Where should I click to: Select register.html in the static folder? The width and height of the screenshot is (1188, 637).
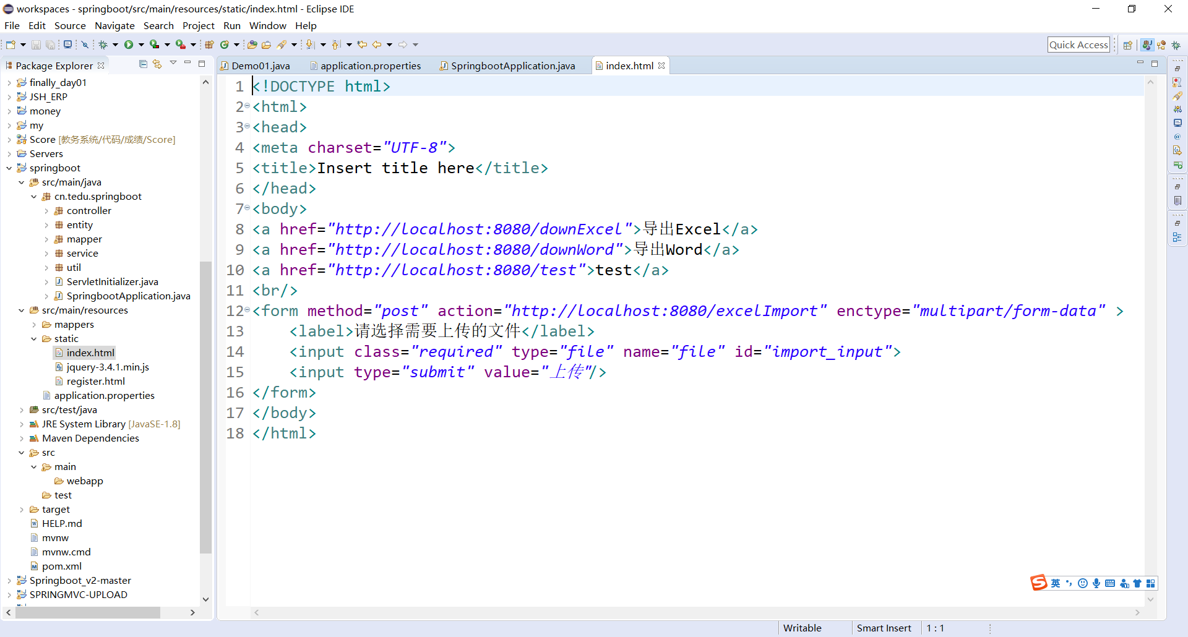[x=95, y=382]
